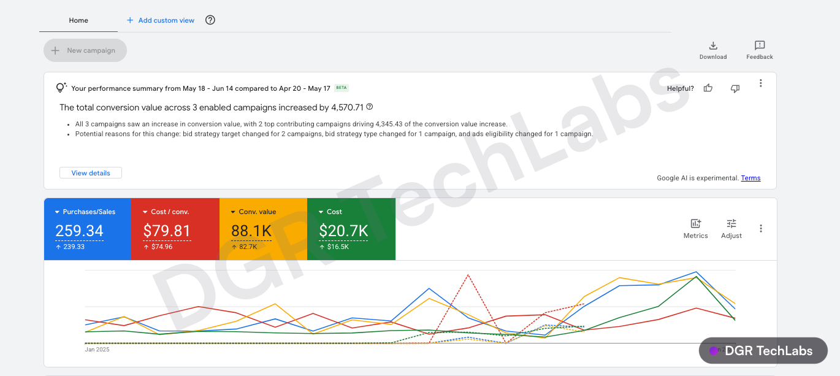Click the $20.7K cost figure
The image size is (840, 376).
click(x=343, y=231)
